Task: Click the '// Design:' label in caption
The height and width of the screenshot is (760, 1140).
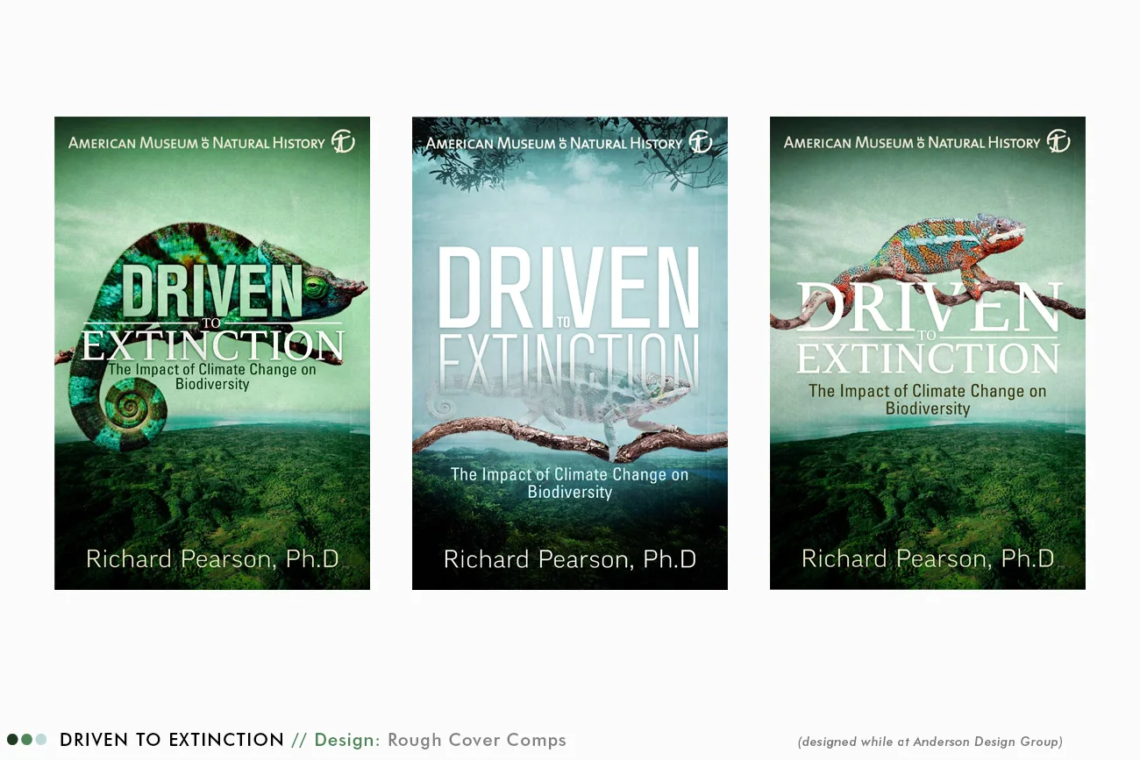Action: coord(336,740)
